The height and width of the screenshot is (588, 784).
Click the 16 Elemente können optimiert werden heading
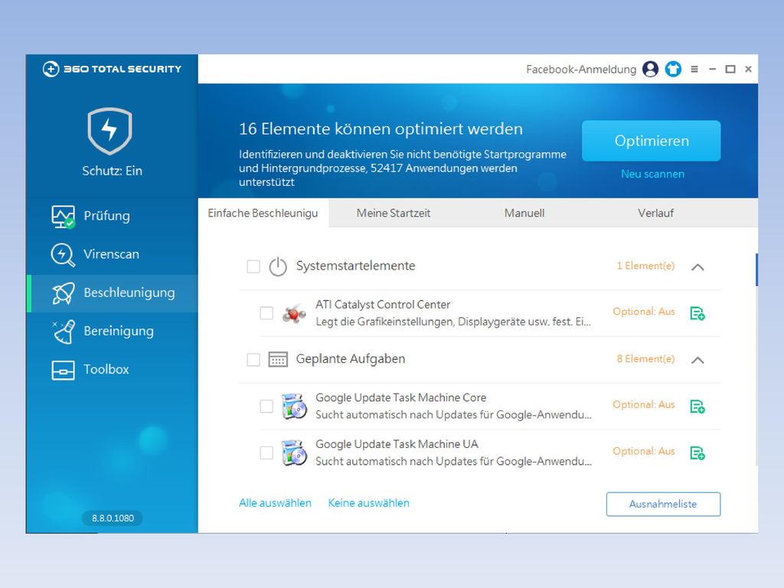[381, 129]
